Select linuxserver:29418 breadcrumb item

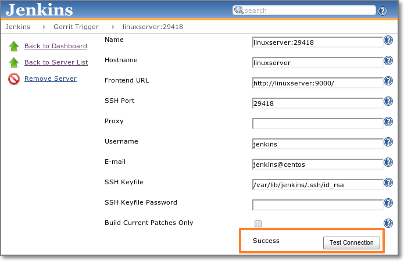153,27
